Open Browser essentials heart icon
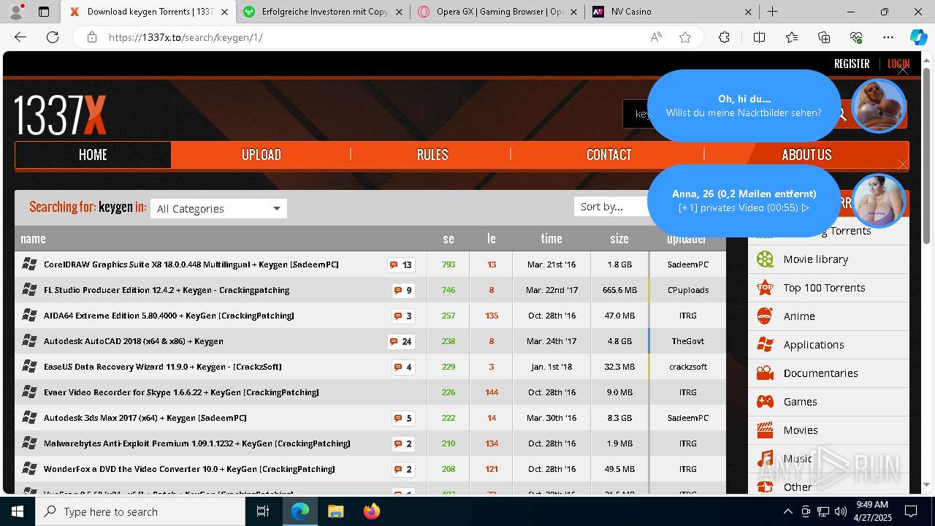The image size is (935, 526). tap(856, 37)
